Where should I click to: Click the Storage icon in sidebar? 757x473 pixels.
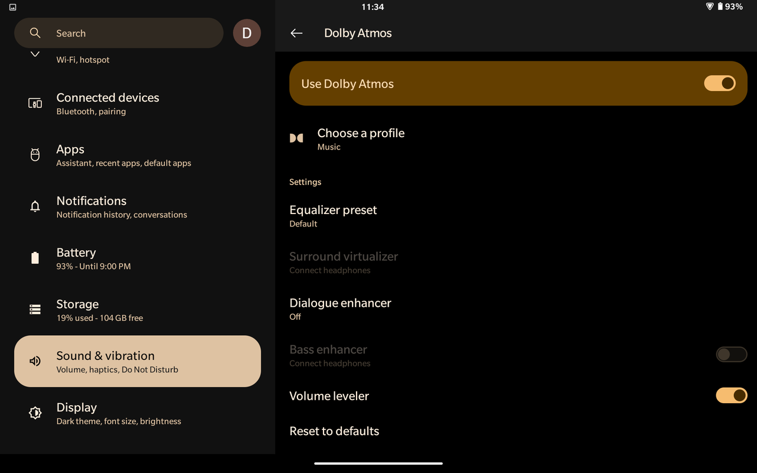pyautogui.click(x=35, y=310)
